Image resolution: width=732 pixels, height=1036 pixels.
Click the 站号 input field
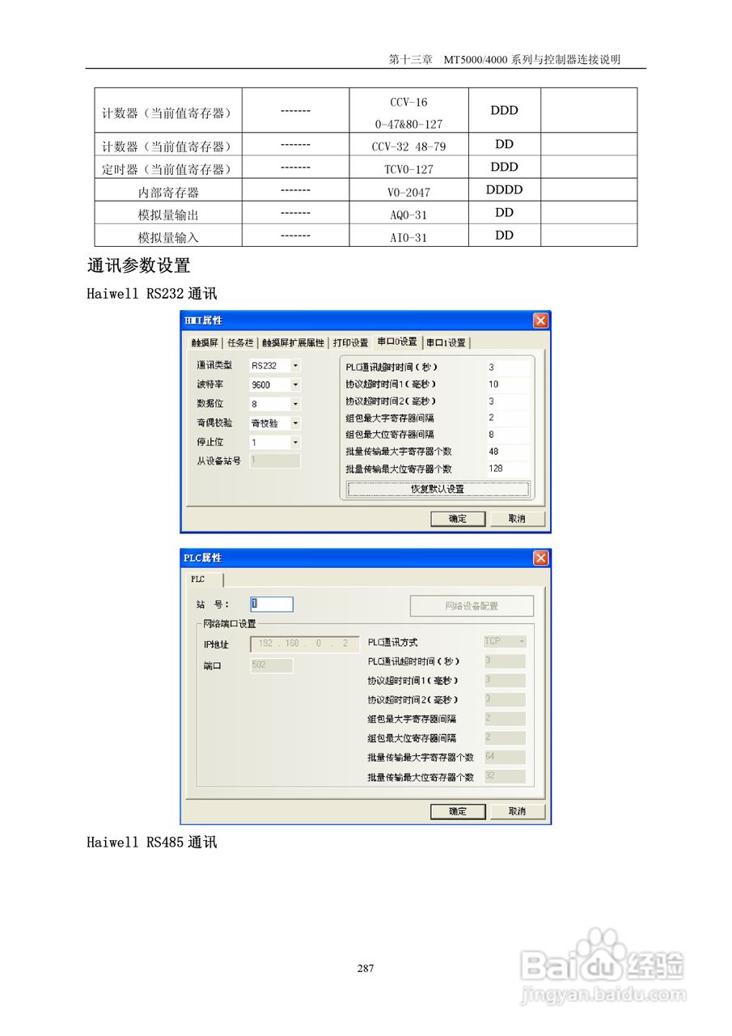pyautogui.click(x=273, y=604)
